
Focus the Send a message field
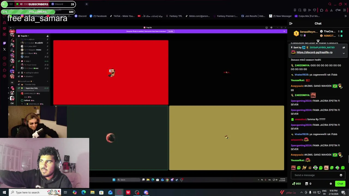click(318, 175)
